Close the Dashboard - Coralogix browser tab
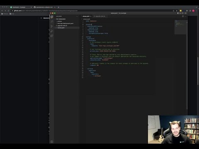Screen dimensions: 199x149 [31, 7]
